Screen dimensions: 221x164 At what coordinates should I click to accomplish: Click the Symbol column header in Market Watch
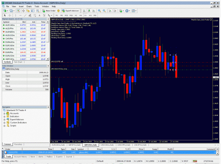(x=9, y=22)
